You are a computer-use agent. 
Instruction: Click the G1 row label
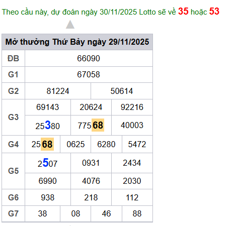13,74
